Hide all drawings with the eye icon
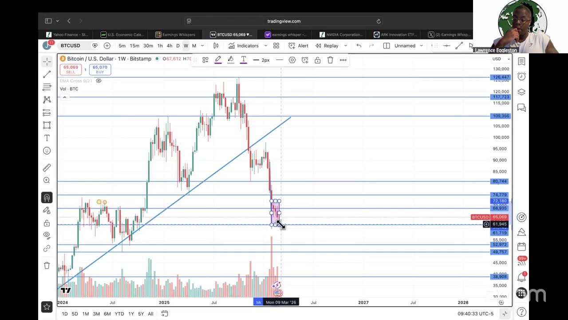This screenshot has width=568, height=320. click(x=47, y=236)
